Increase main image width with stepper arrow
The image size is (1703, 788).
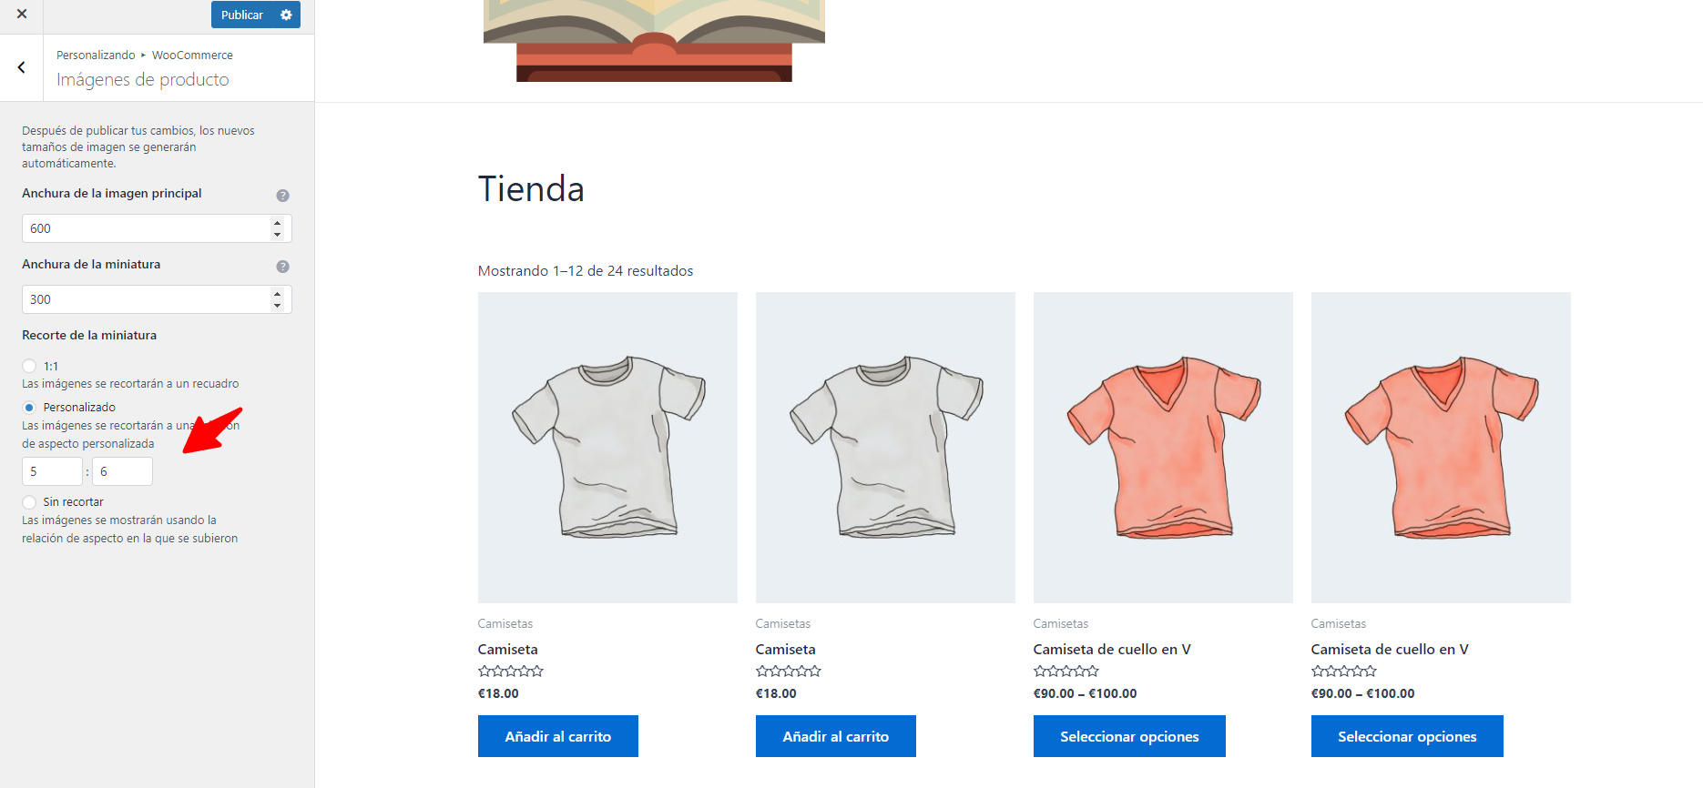[x=277, y=222]
